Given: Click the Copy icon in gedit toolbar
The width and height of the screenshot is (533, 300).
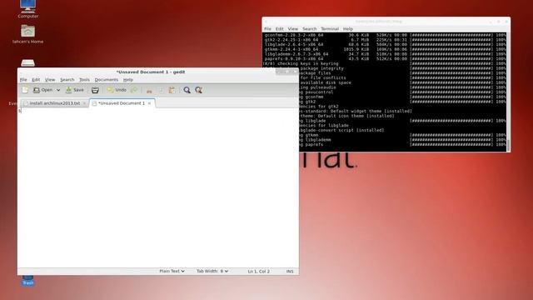Looking at the screenshot, I should (161, 90).
